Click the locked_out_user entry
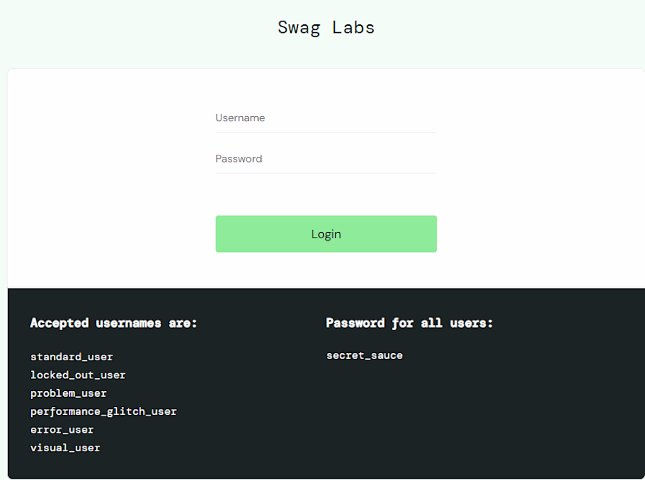Viewport: 645px width, 480px height. tap(77, 375)
